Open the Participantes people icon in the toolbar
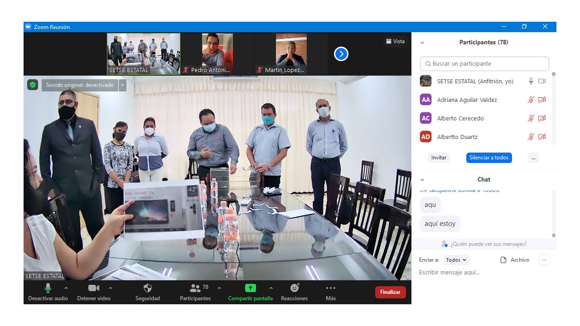580x326 pixels. point(195,288)
